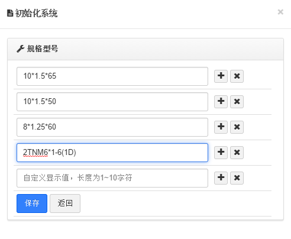Click into the 2TNM6*1-6(1D) text field
Screen dimensions: 291x239
[112, 153]
